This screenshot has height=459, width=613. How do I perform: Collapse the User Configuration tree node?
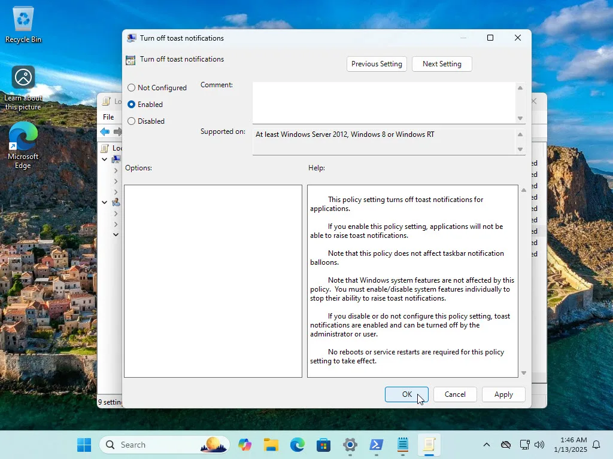(105, 203)
